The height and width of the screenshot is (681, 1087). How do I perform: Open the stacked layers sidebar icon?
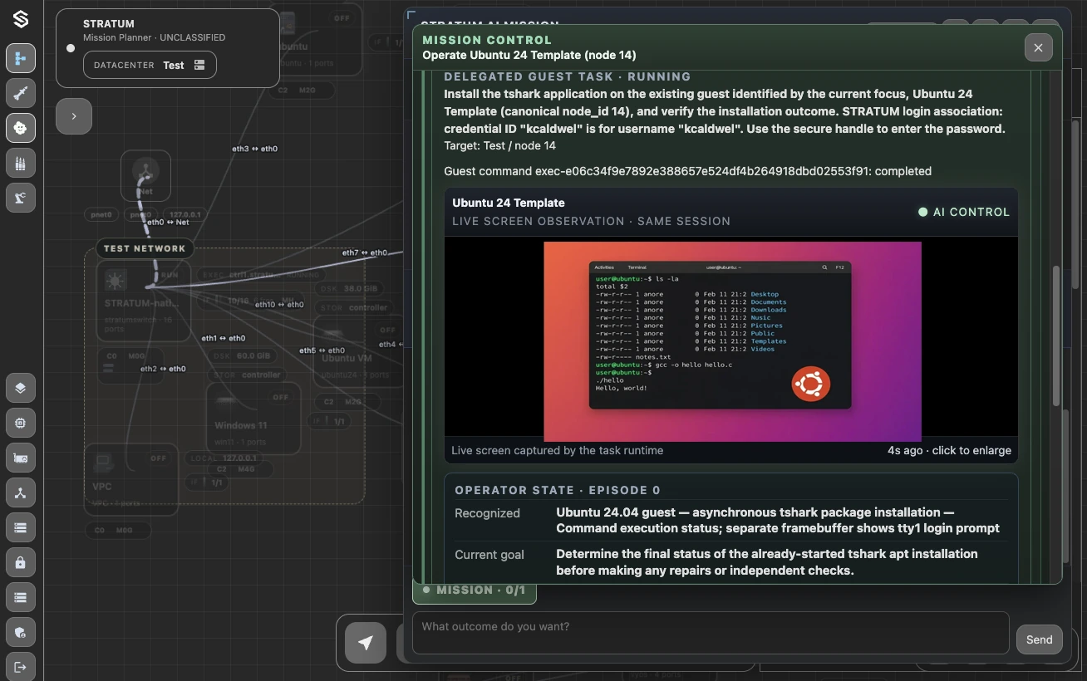point(21,388)
